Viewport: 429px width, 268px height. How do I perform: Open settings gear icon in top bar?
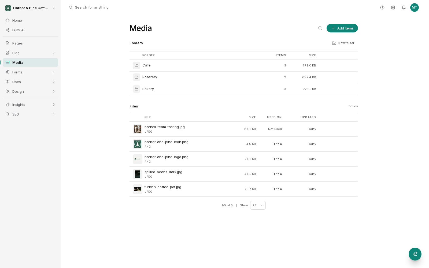(393, 8)
